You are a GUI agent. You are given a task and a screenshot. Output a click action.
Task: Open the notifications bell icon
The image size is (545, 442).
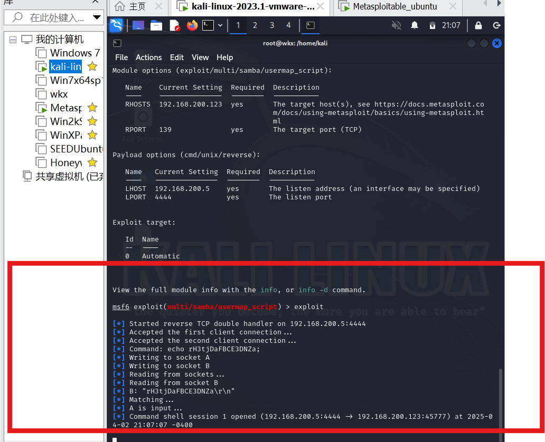[x=415, y=25]
